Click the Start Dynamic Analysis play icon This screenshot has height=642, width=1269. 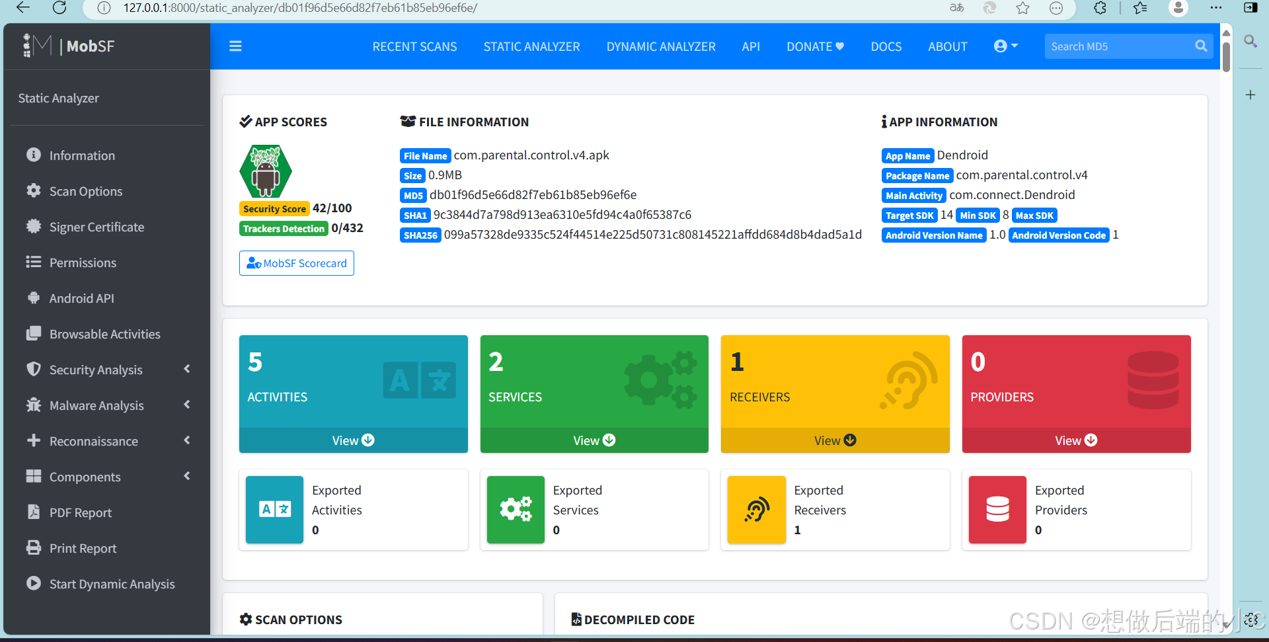[34, 583]
